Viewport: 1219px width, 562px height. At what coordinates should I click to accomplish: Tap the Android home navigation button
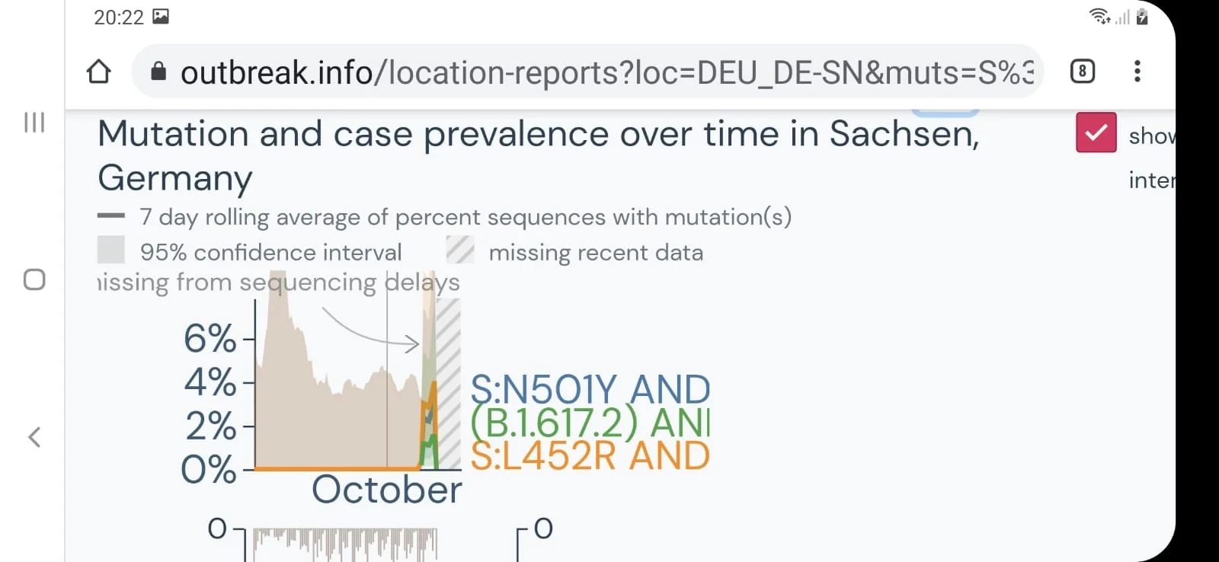[34, 279]
